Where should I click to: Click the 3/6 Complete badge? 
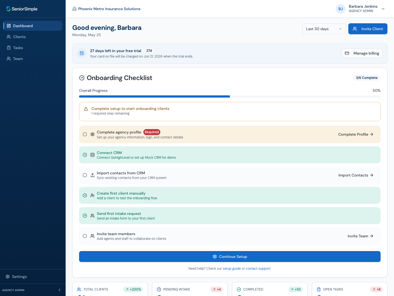[x=367, y=78]
